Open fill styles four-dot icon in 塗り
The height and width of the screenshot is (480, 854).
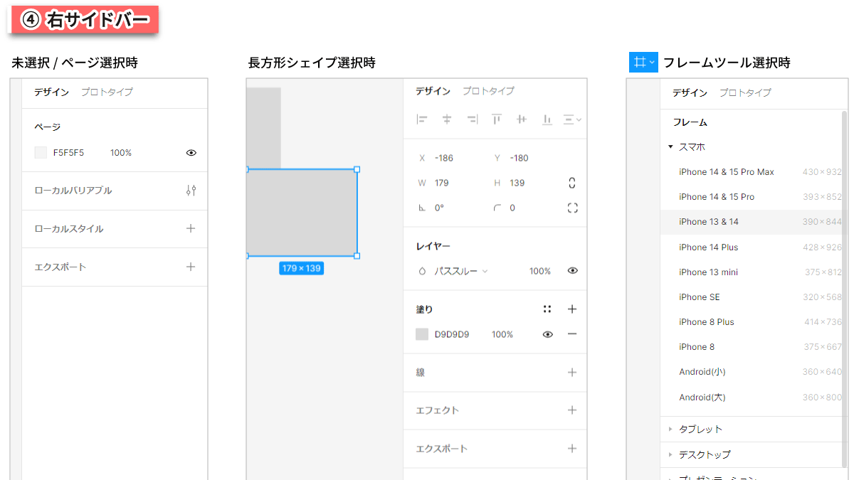(x=547, y=309)
